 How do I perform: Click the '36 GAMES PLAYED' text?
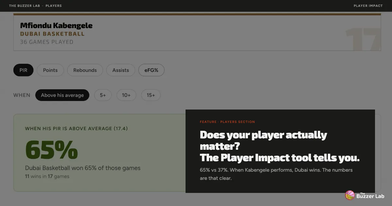point(47,42)
